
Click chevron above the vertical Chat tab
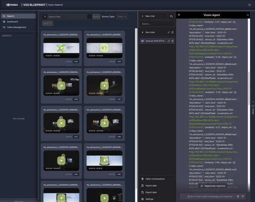coord(253,102)
